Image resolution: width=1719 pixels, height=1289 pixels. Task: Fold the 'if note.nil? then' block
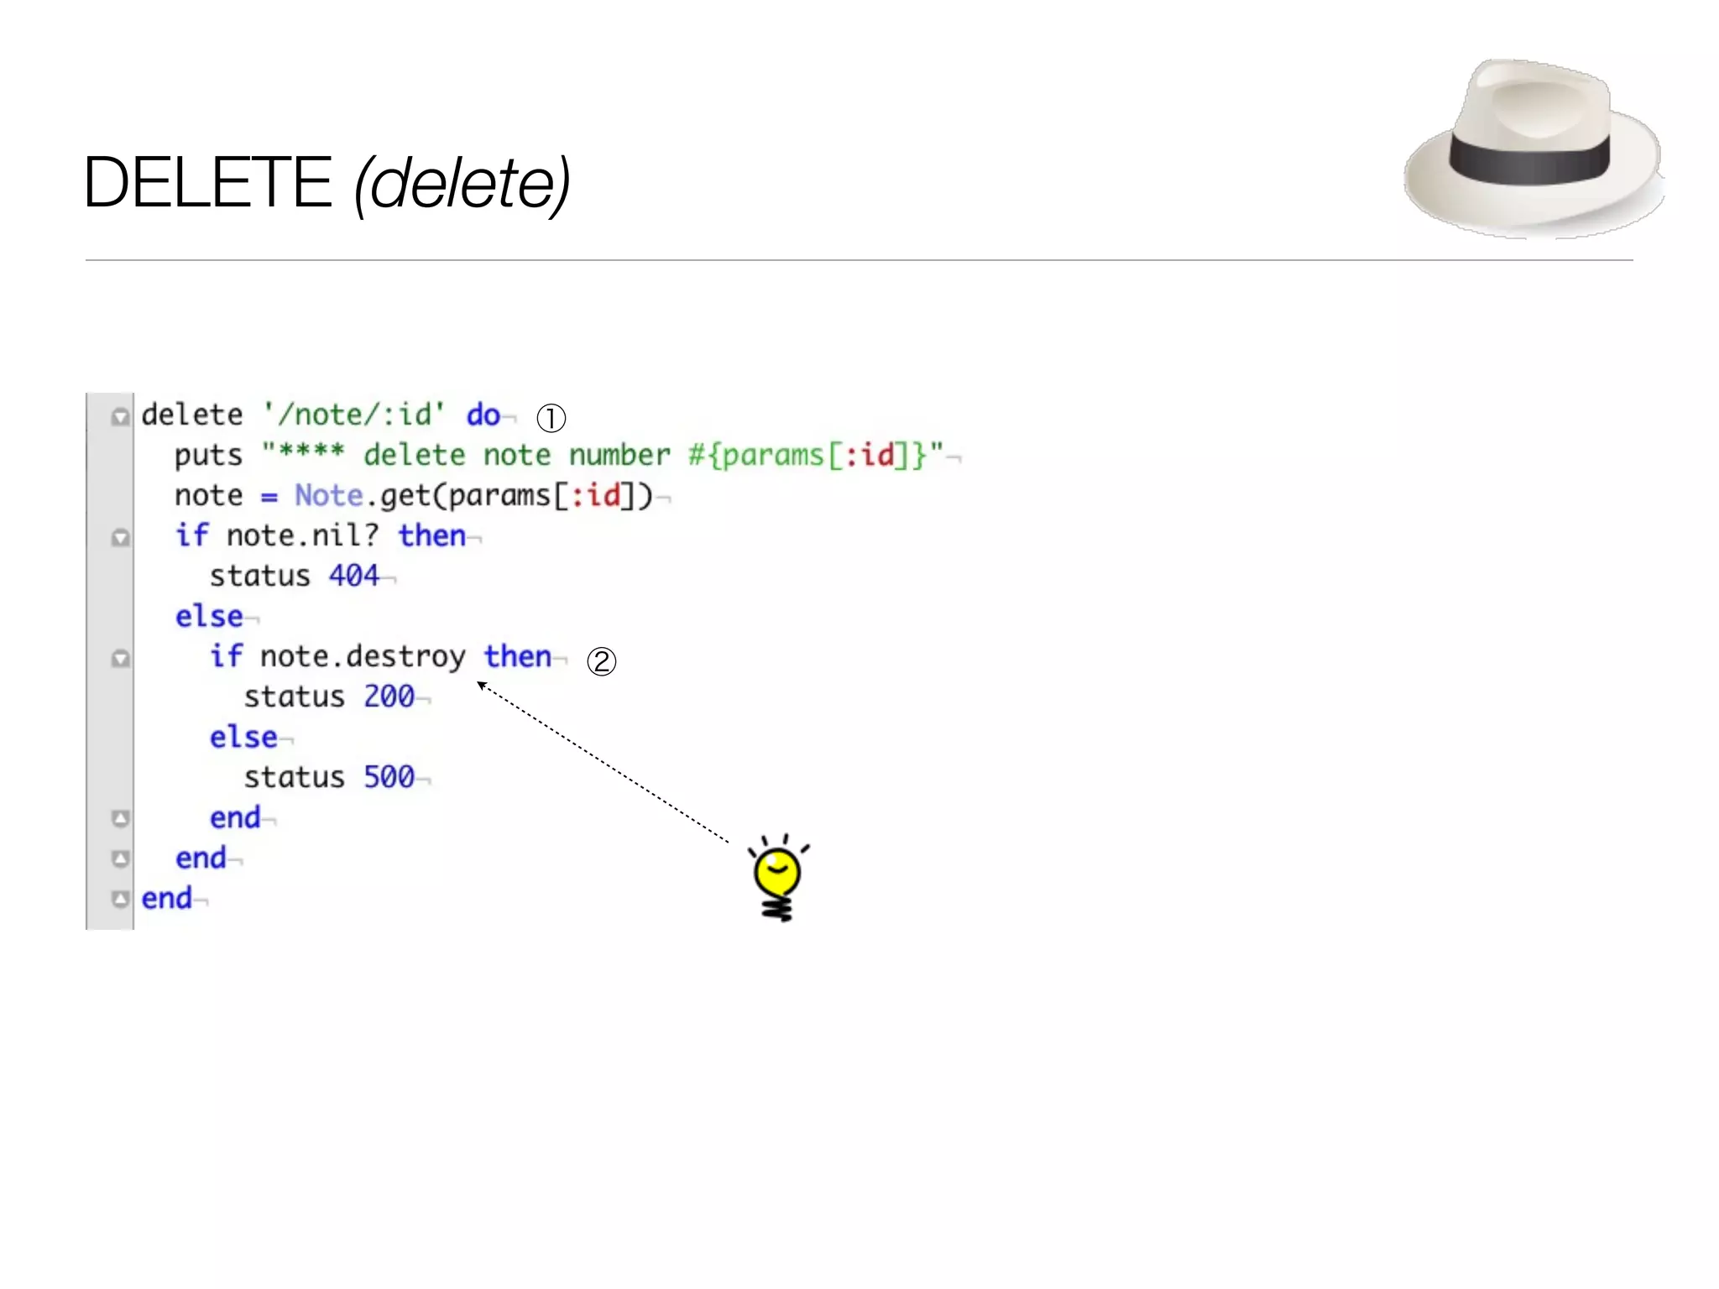coord(121,538)
